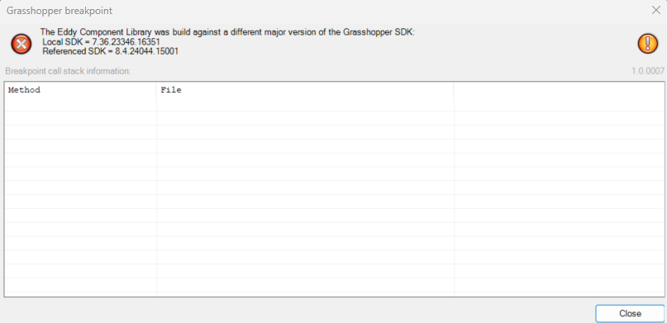Click the Eddy Component Library message line
Viewport: 667px width, 323px height.
pyautogui.click(x=227, y=32)
